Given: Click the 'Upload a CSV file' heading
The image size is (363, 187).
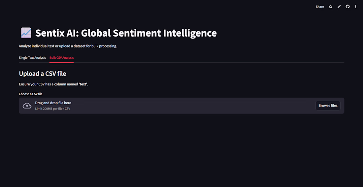Looking at the screenshot, I should click(x=43, y=74).
